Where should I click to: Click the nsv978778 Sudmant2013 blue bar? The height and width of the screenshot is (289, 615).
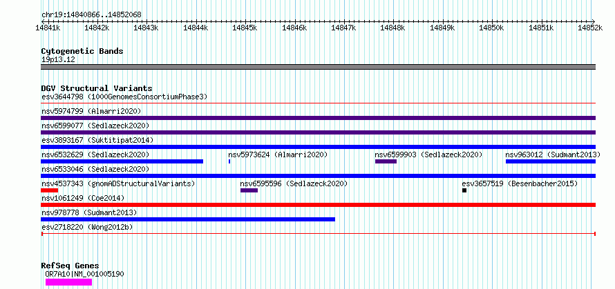point(188,219)
